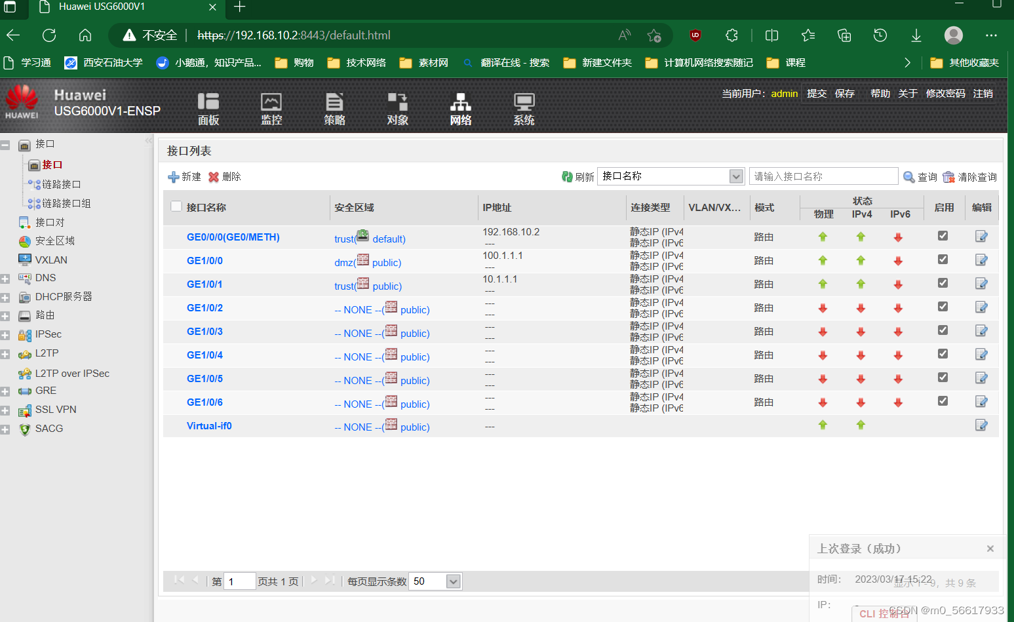
Task: Toggle enable checkbox for GE1/0/2
Action: 943,306
